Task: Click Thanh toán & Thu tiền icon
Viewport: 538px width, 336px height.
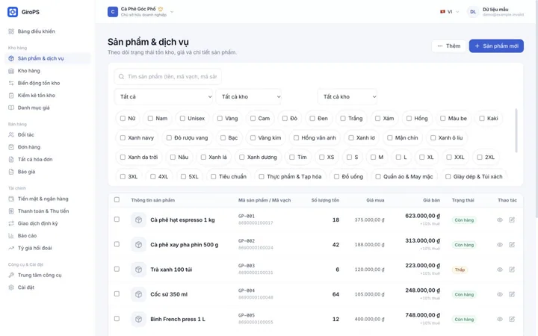Action: point(11,211)
